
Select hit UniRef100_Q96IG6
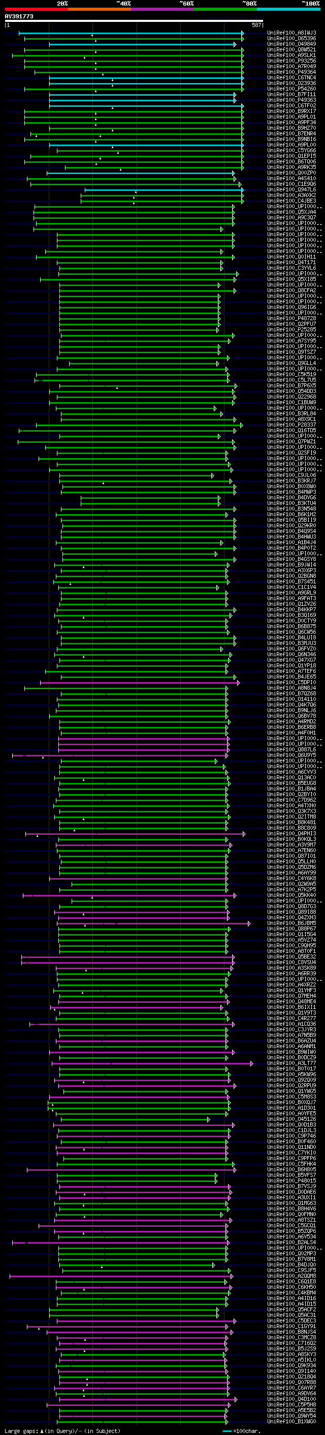291,307
